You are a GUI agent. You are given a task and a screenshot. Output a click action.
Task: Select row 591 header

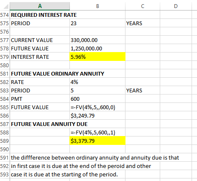5,157
